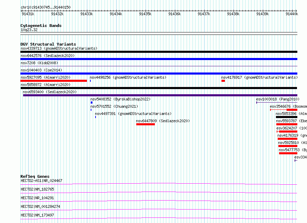The image size is (307, 223).
Task: Click the nsv7208 (Kidd2008) label
Action: [x=39, y=63]
